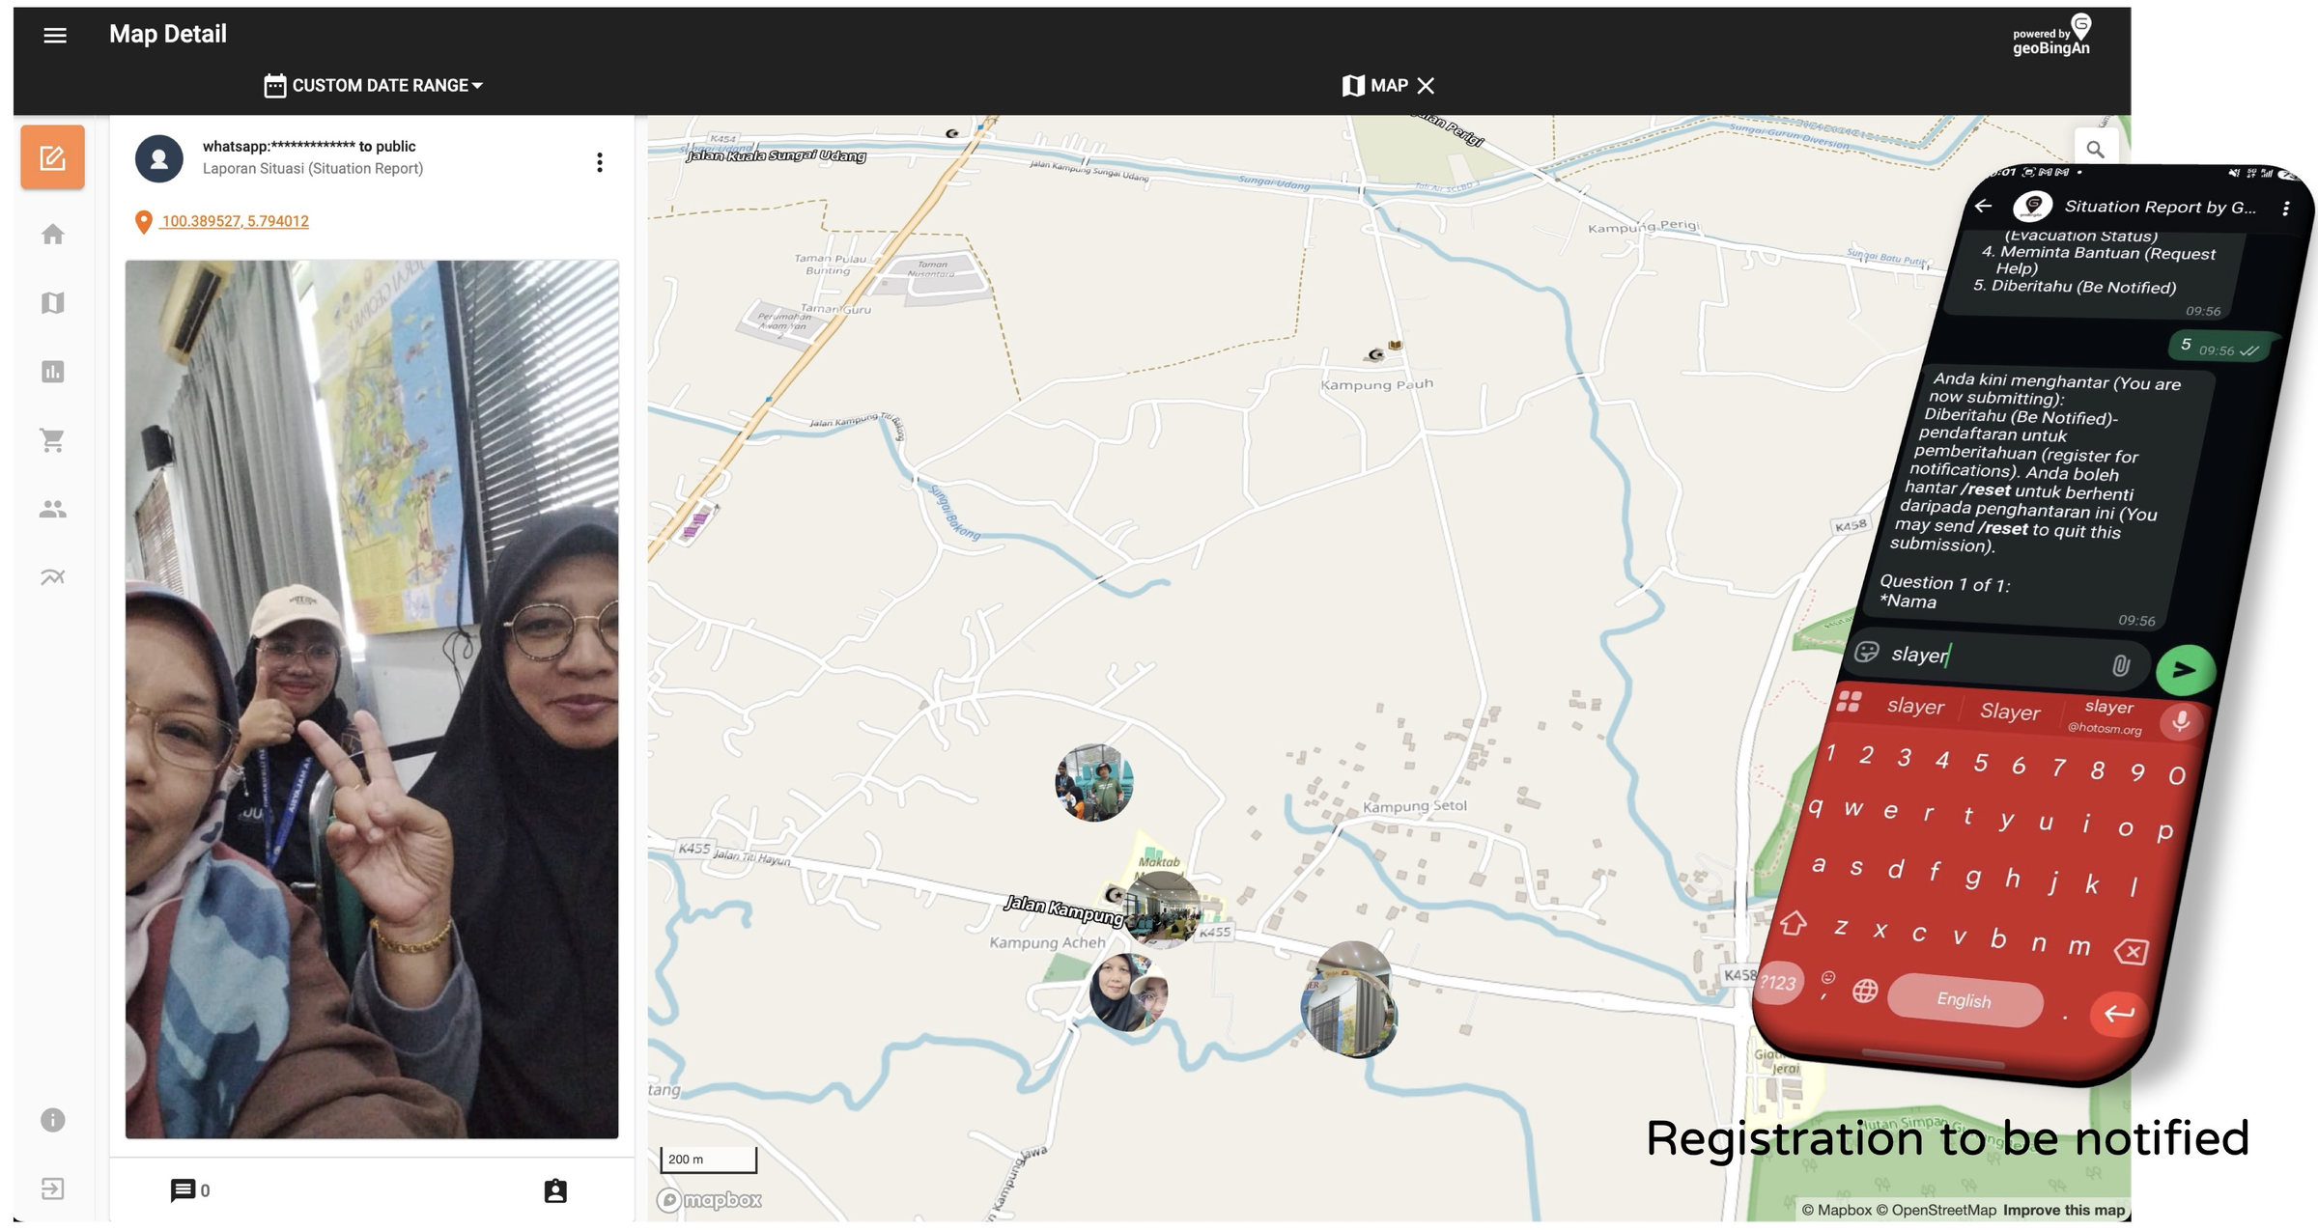Click the map search magnifier button

(x=2095, y=150)
